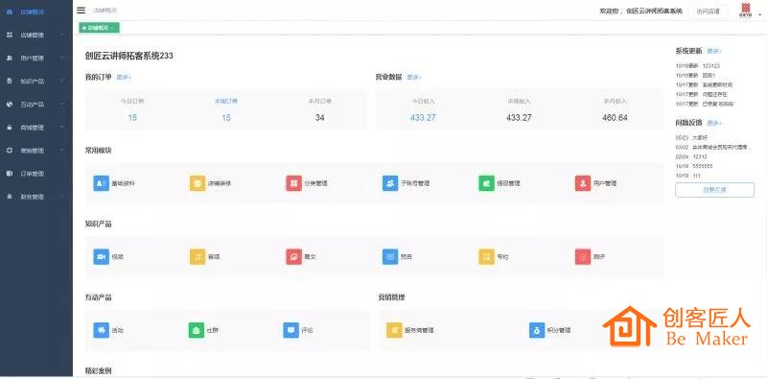Open the blue 活动 activity icon
767x379 pixels.
102,330
